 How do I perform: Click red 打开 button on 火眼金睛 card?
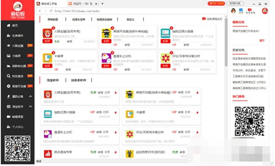pos(48,41)
